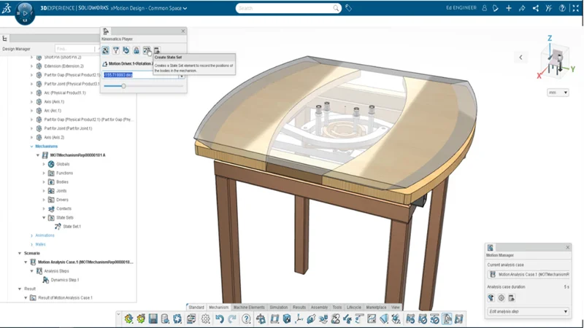Viewport: 584px width, 328px height.
Task: Click the Create State Set icon
Action: pyautogui.click(x=147, y=50)
